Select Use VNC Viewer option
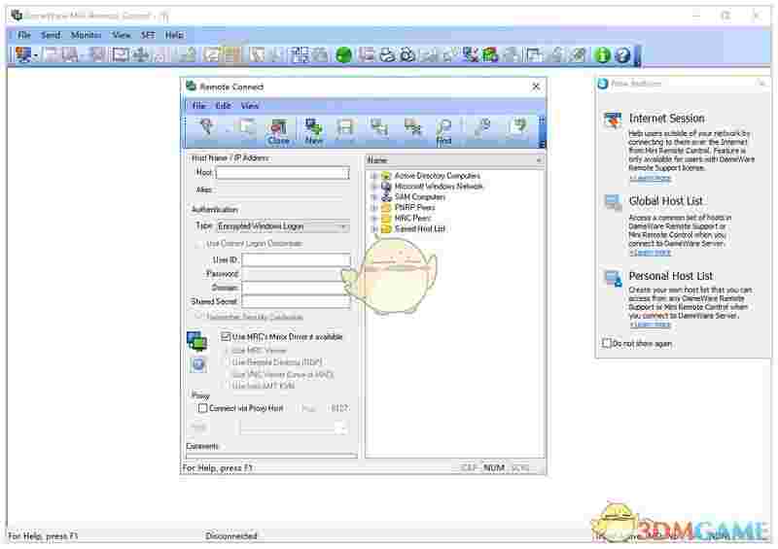Screen dimensions: 778x549 [227, 374]
